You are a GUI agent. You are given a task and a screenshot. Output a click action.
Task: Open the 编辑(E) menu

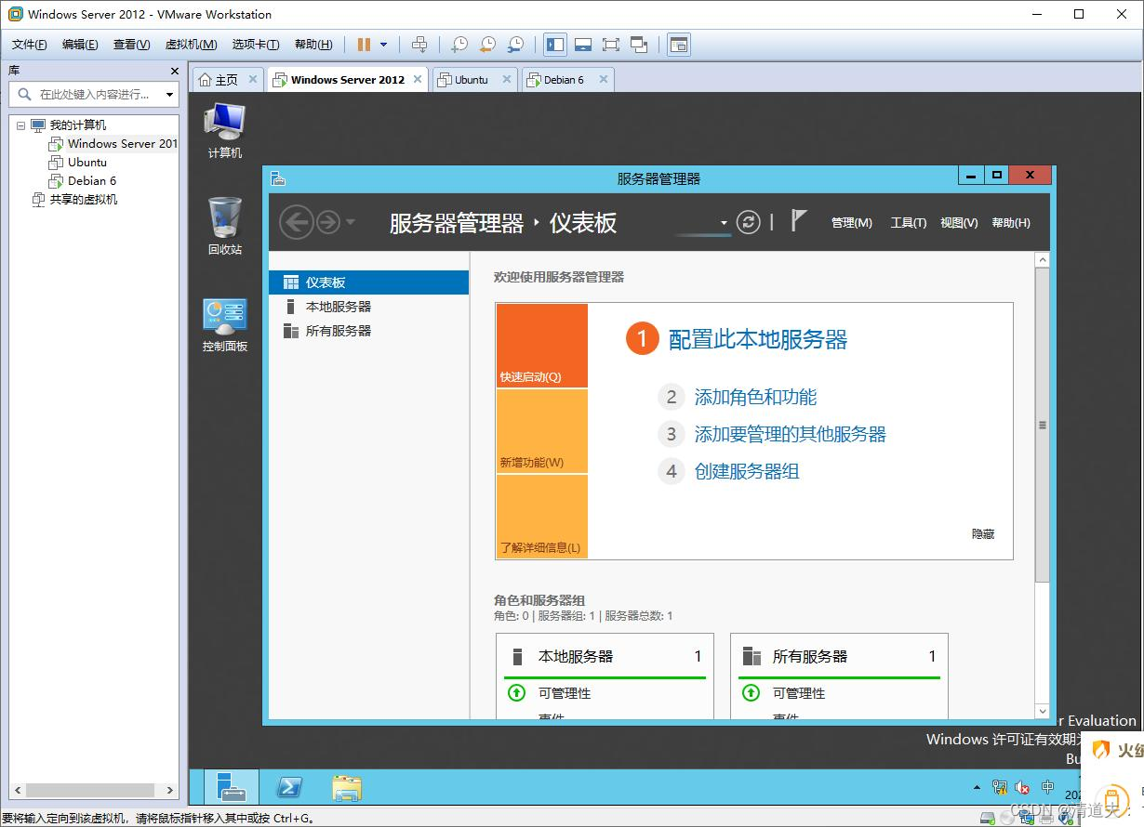tap(80, 45)
